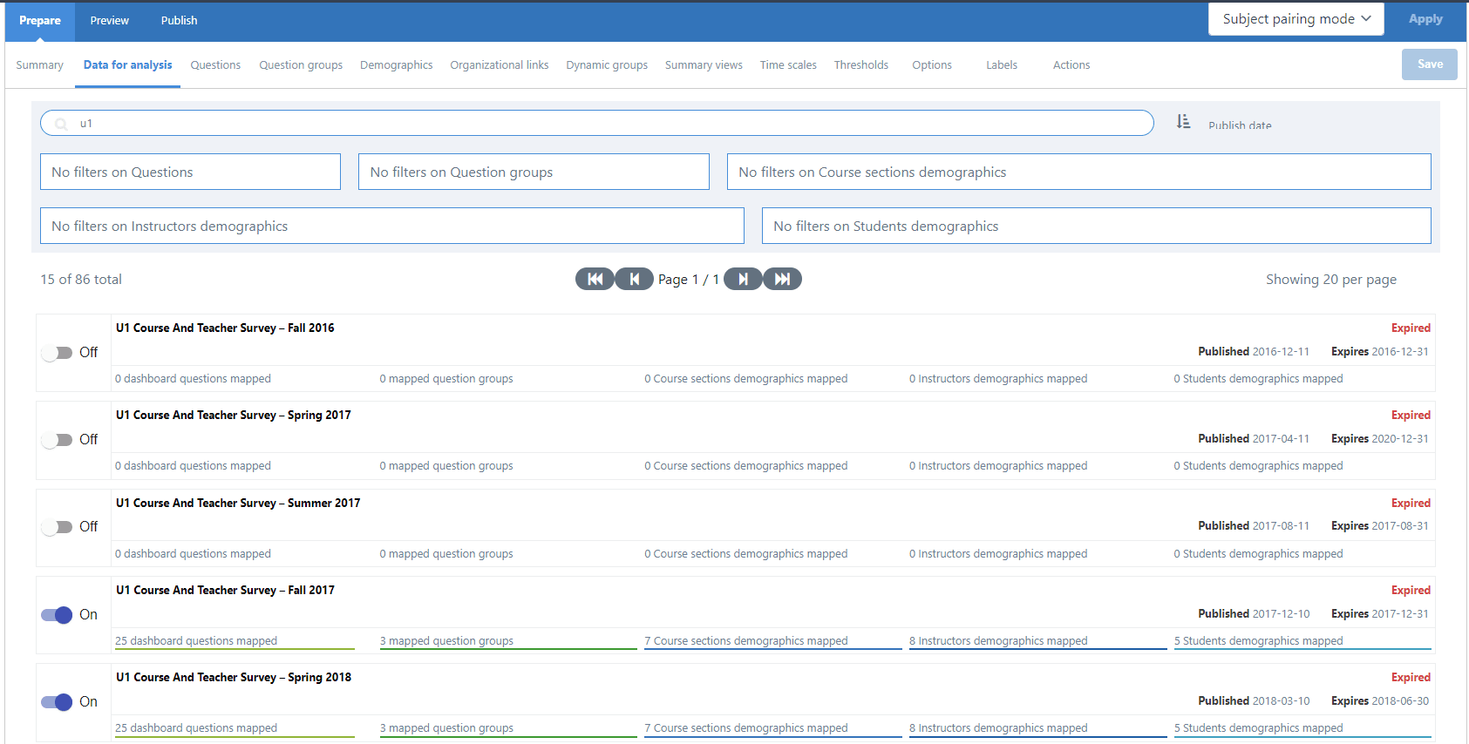The width and height of the screenshot is (1469, 744).
Task: Open Fall 2017 25 dashboard questions mapped
Action: tap(235, 641)
